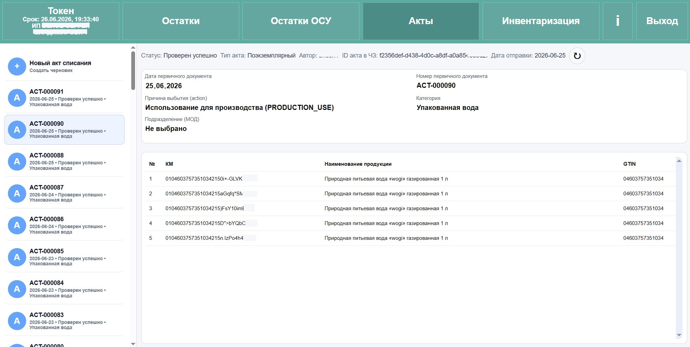The image size is (690, 347).
Task: Open act ACT-000084 title
Action: [47, 283]
